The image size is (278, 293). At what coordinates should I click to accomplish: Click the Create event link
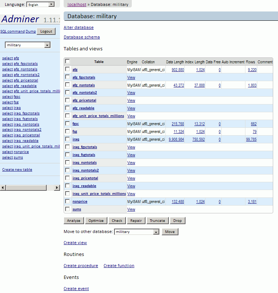pyautogui.click(x=76, y=289)
